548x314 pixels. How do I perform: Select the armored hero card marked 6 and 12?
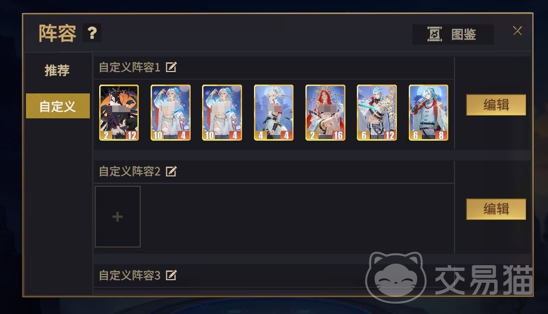pyautogui.click(x=377, y=113)
